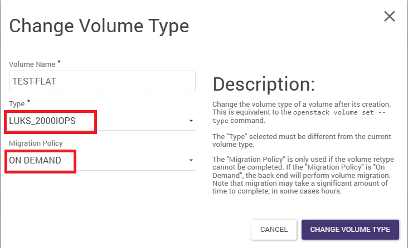Click the required asterisk beside Volume Name
The height and width of the screenshot is (248, 408).
(x=59, y=63)
